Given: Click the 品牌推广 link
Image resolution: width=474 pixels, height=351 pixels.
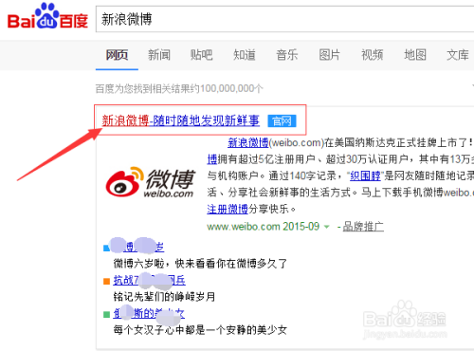Looking at the screenshot, I should tap(363, 227).
